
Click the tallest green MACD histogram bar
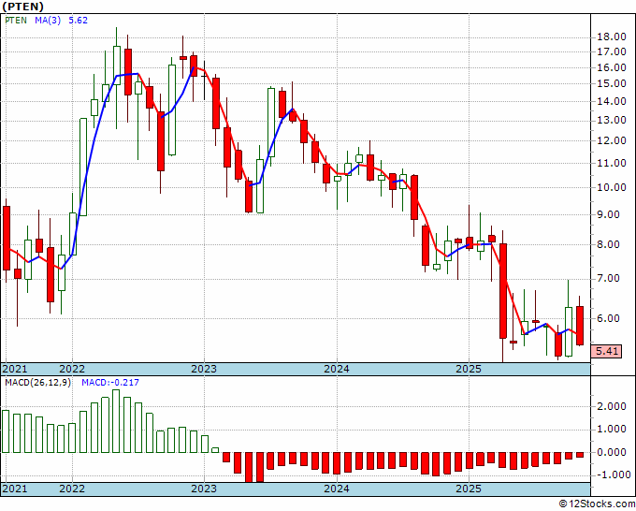[x=116, y=421]
